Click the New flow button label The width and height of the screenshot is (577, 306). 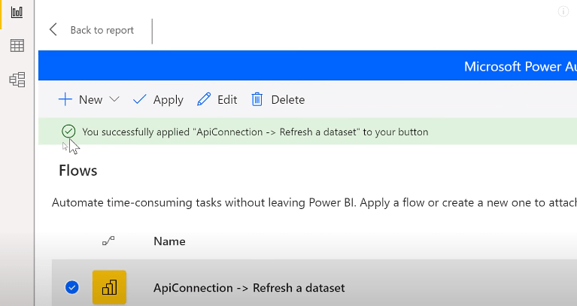[90, 100]
